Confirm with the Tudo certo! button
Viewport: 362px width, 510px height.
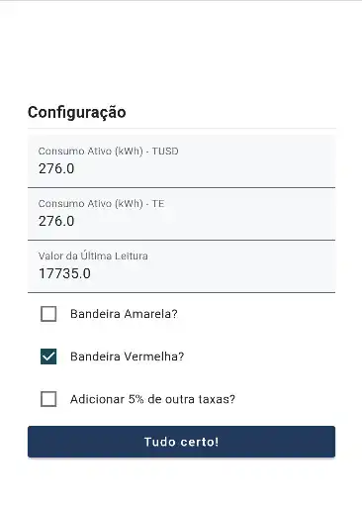tap(181, 442)
